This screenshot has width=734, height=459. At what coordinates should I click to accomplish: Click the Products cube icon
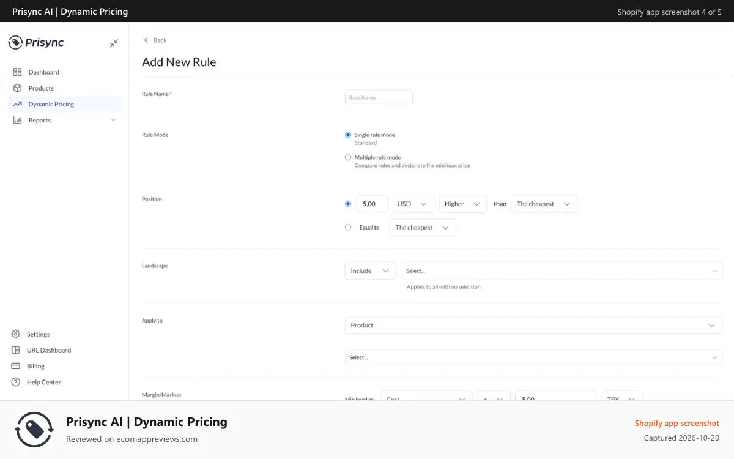tap(17, 88)
